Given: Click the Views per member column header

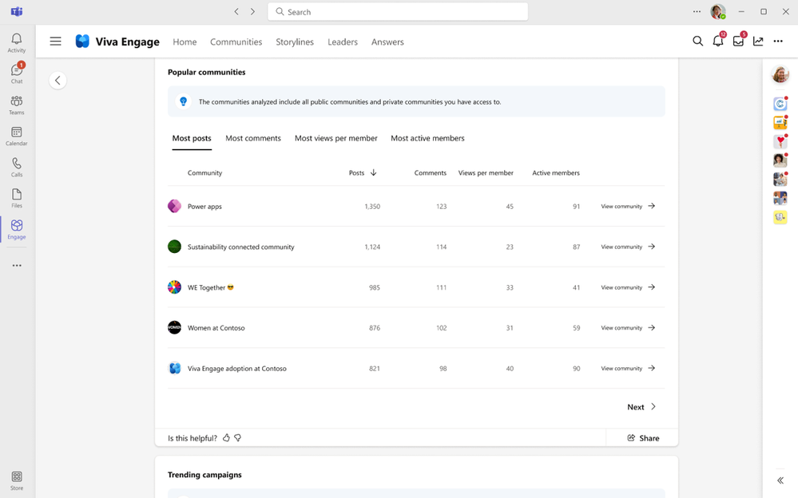Looking at the screenshot, I should point(486,173).
